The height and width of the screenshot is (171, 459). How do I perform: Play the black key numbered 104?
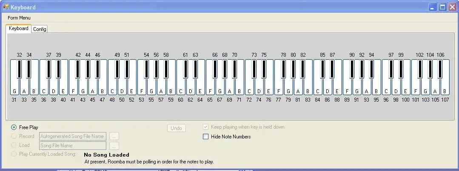point(430,69)
